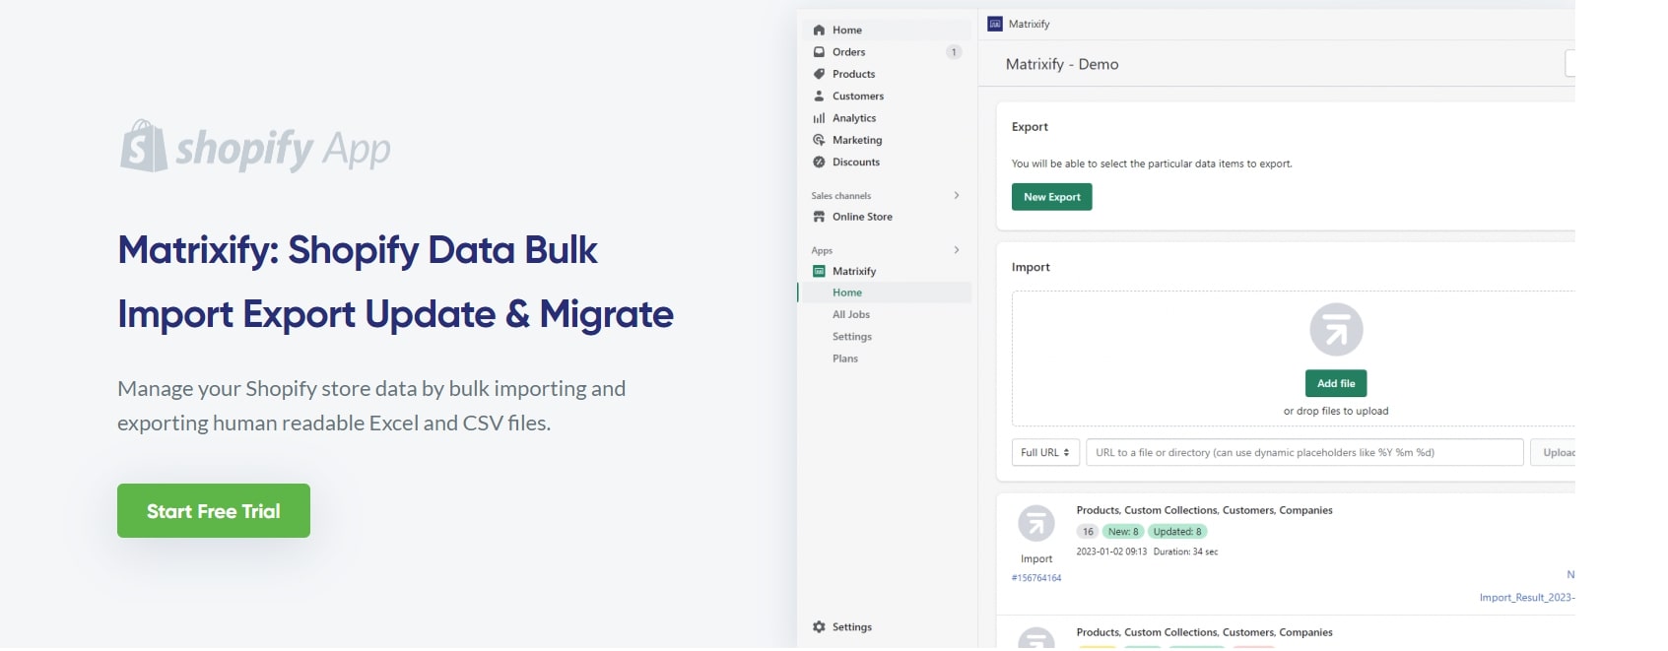Viewport: 1668px width, 651px height.
Task: Click the 'Matrixify - Demo' page title
Action: 1062,64
